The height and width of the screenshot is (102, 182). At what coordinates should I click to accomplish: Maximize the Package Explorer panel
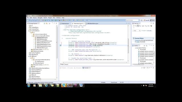tap(56, 24)
